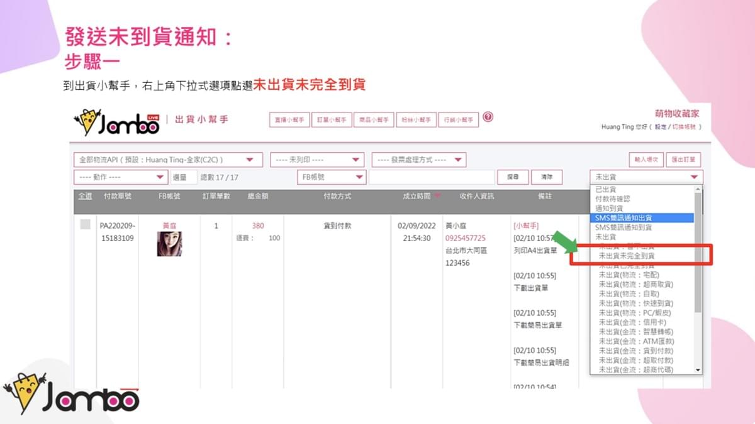Click the 付款方式 column header
Image resolution: width=755 pixels, height=424 pixels.
point(337,196)
